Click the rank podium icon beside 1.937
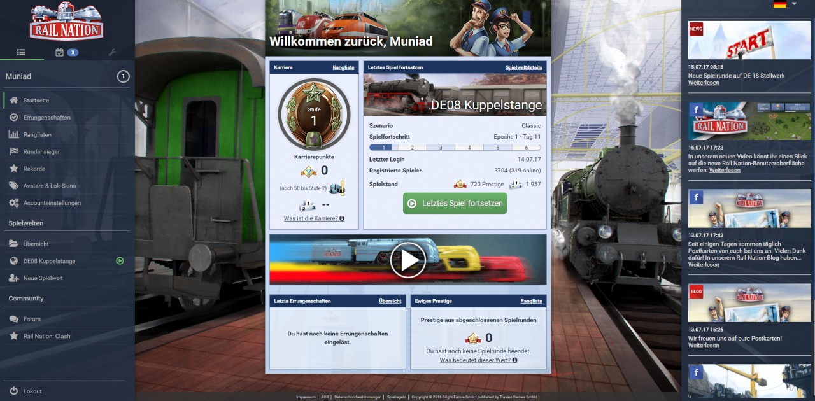This screenshot has width=815, height=401. click(516, 185)
